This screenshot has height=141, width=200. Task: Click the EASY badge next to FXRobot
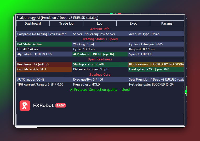coord(61,105)
